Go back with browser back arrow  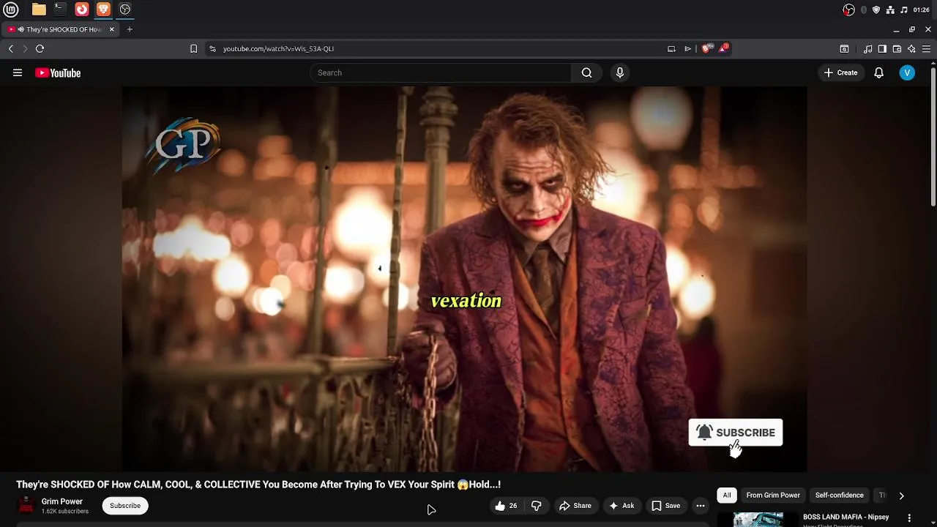11,48
